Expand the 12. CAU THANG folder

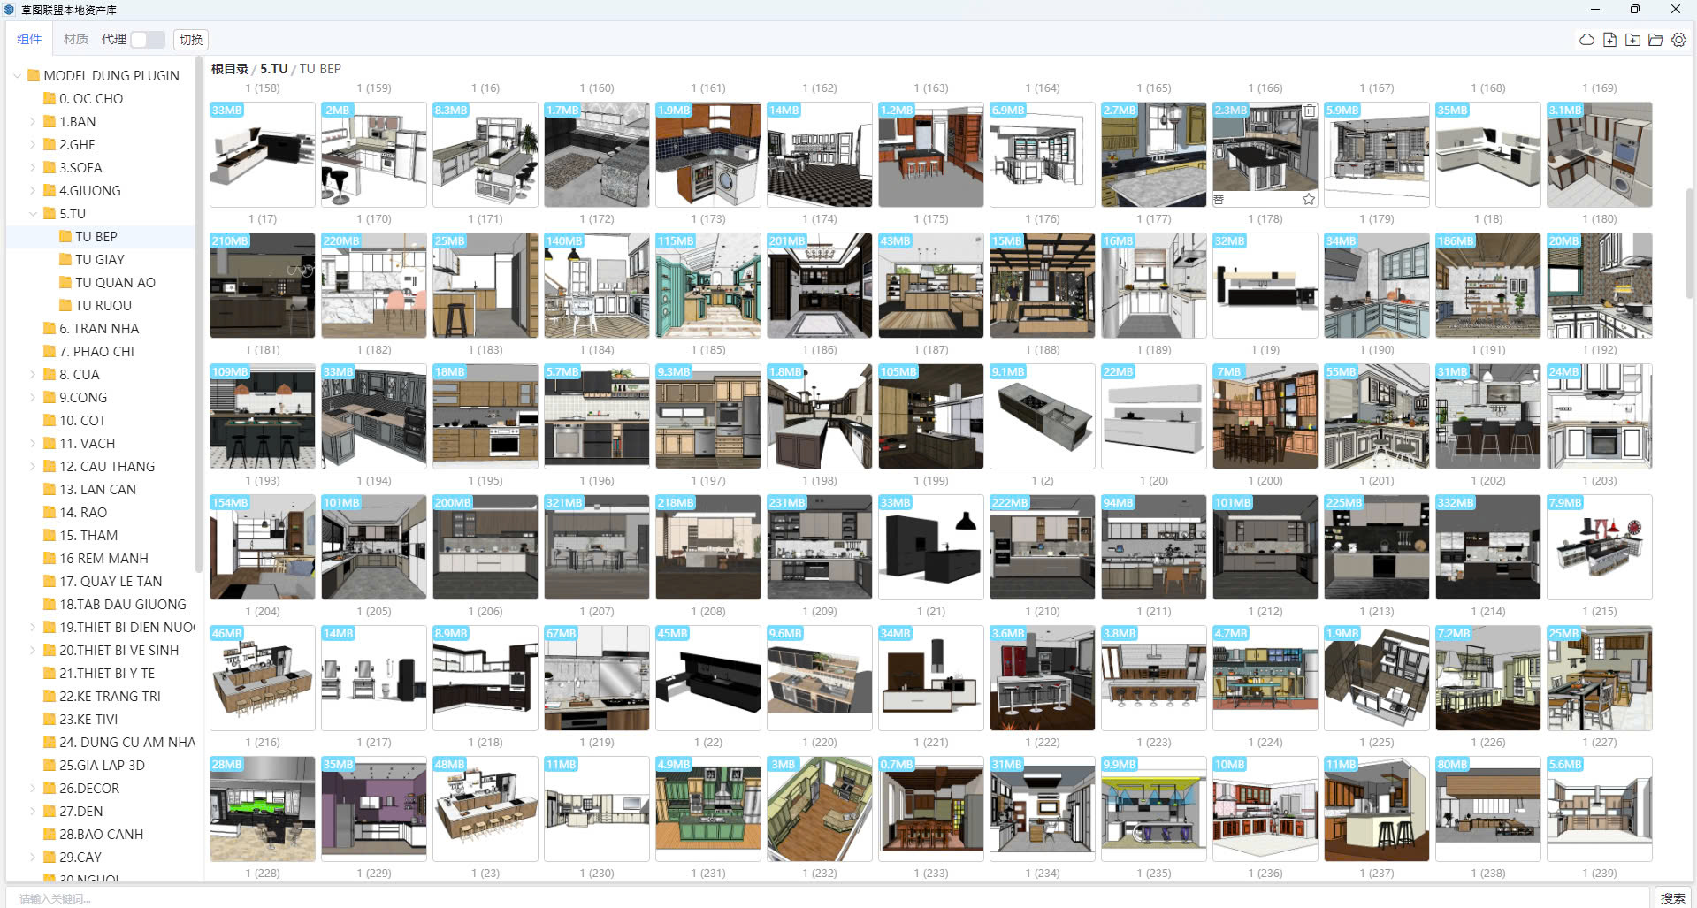pos(34,467)
